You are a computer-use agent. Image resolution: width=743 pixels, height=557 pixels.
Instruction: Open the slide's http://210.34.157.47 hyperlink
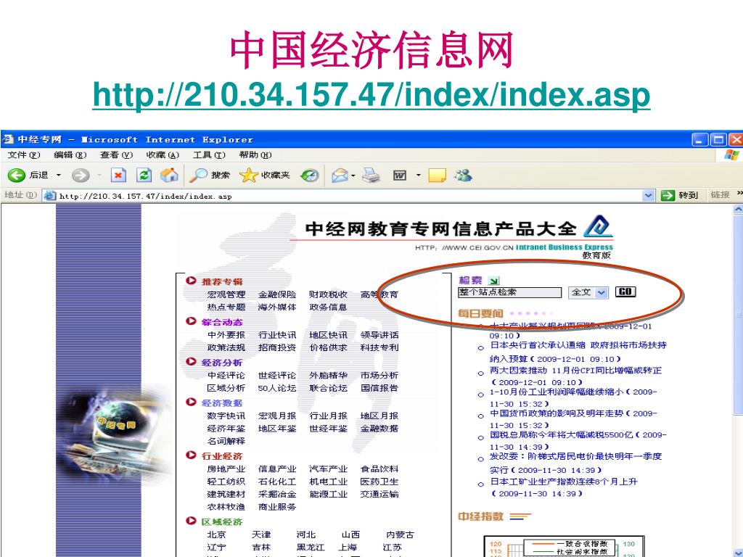coord(371,95)
